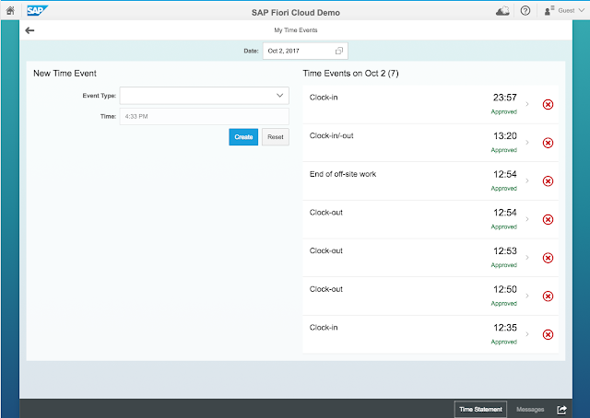Go to the Fiori home page icon
The height and width of the screenshot is (418, 590).
pos(10,10)
